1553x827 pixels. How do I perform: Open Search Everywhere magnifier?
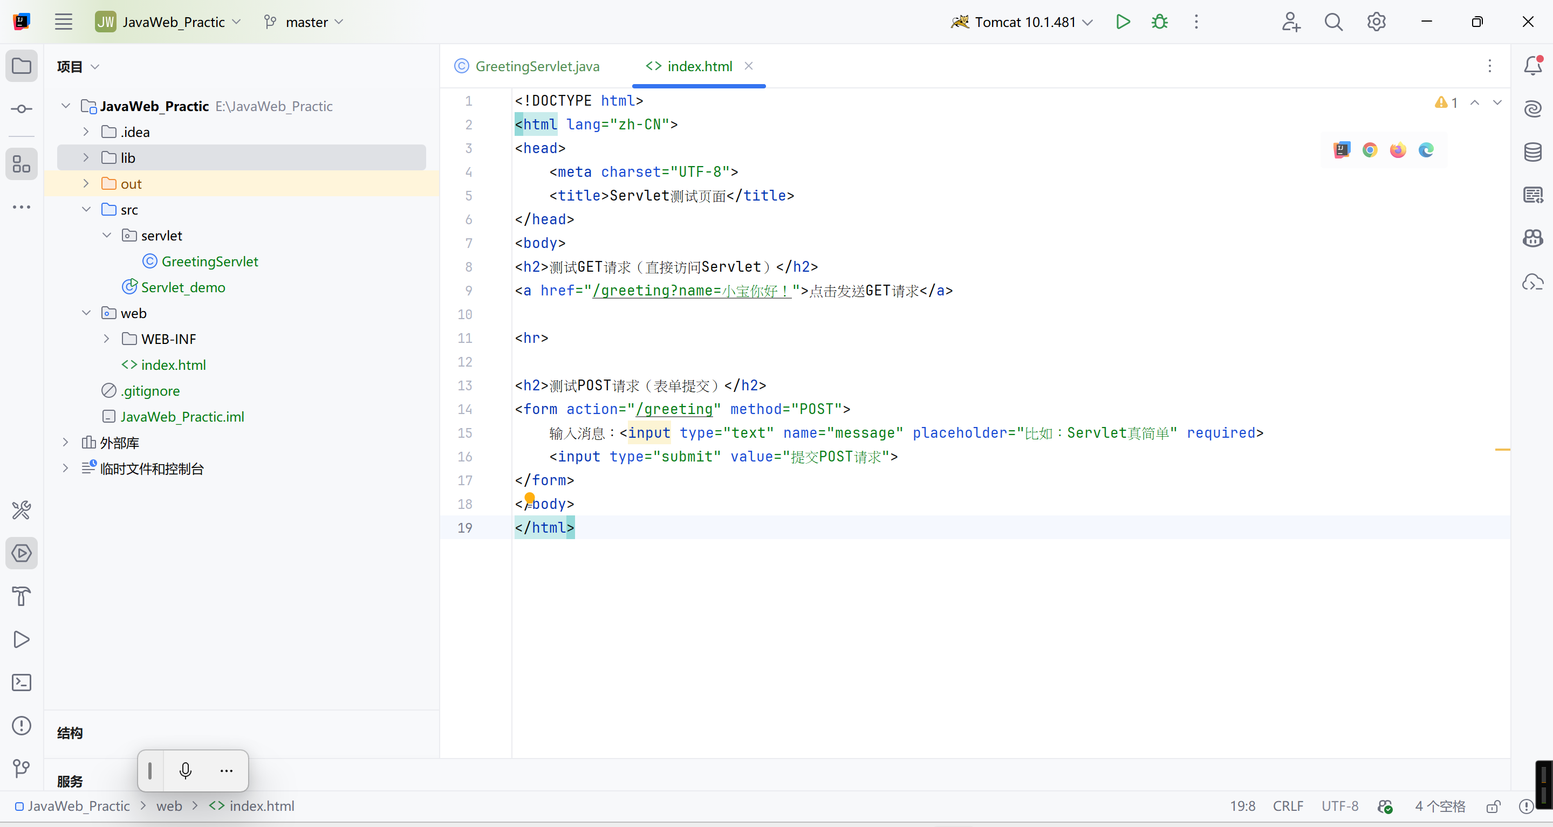click(x=1333, y=22)
